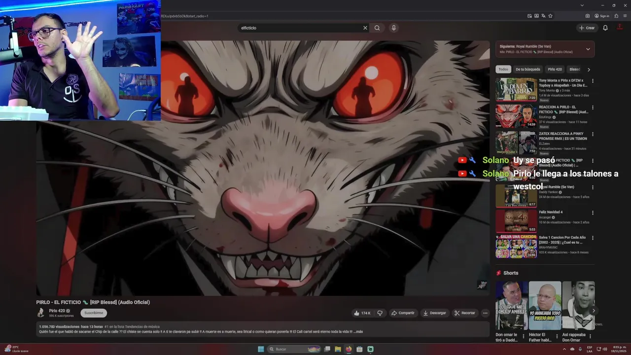
Task: Open the 'Don omar le tiró a Dadd...' short
Action: coord(511,306)
